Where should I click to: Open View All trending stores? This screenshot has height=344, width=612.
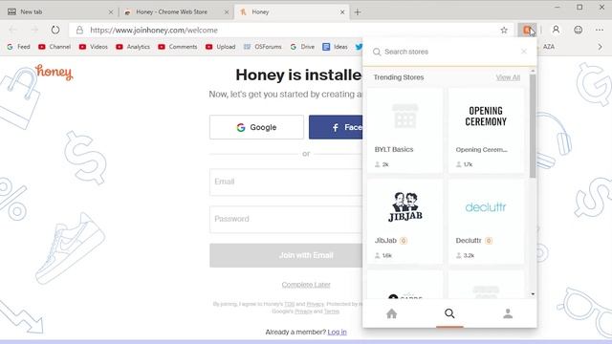coord(508,77)
